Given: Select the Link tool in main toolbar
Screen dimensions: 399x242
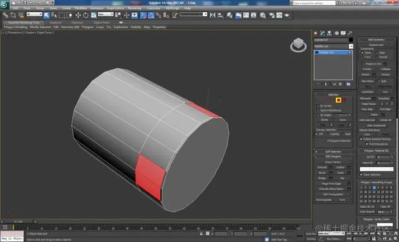Looking at the screenshot, I should 6,15.
